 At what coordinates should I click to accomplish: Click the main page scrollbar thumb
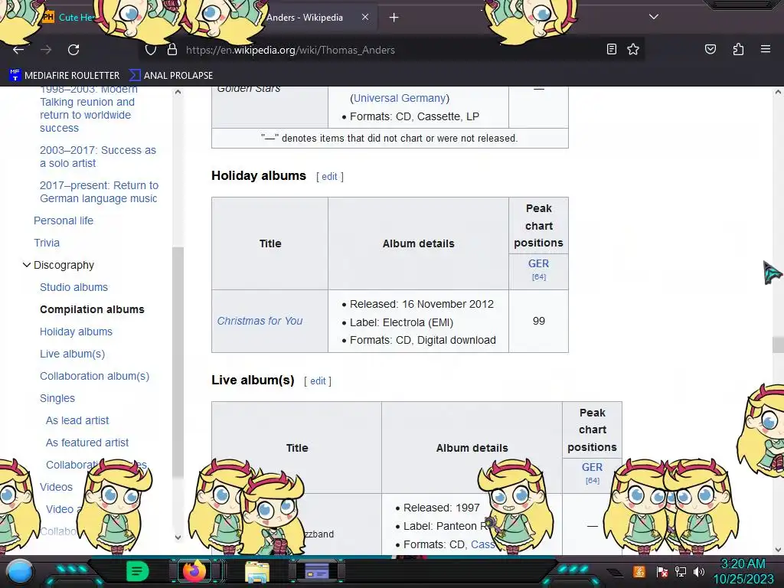(x=778, y=345)
